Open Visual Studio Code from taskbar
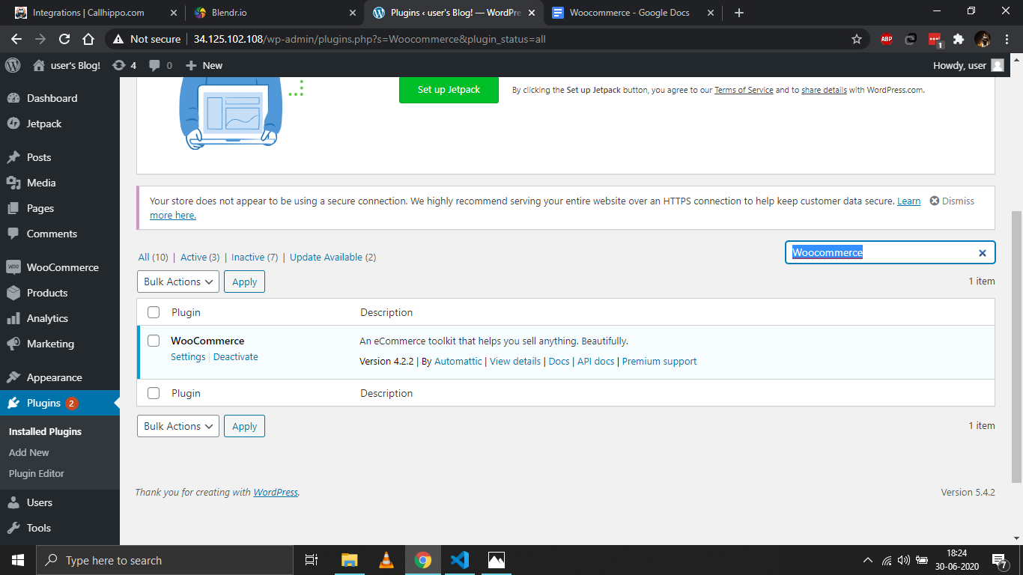The width and height of the screenshot is (1023, 575). (x=460, y=560)
